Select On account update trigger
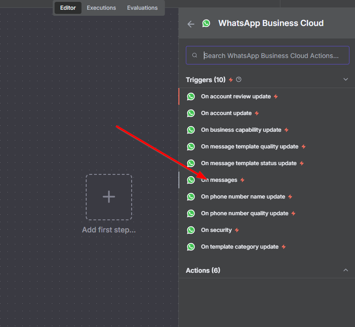Image resolution: width=355 pixels, height=327 pixels. point(267,113)
